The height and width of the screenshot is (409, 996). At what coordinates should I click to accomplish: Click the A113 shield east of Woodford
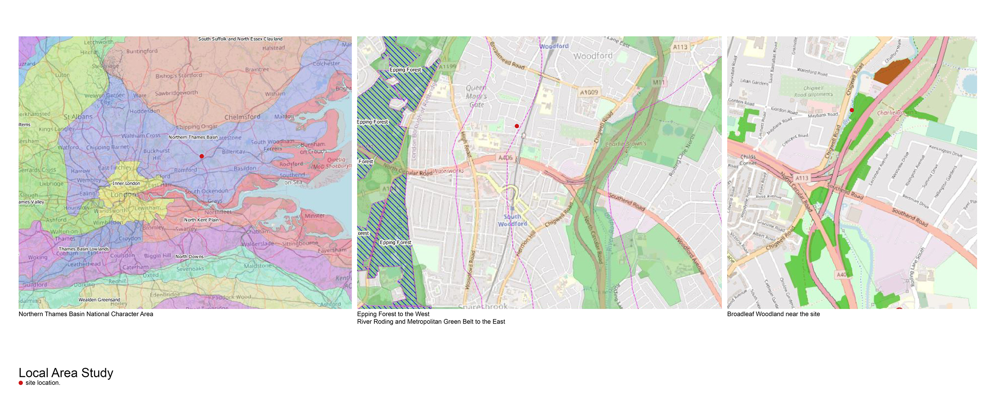(680, 47)
